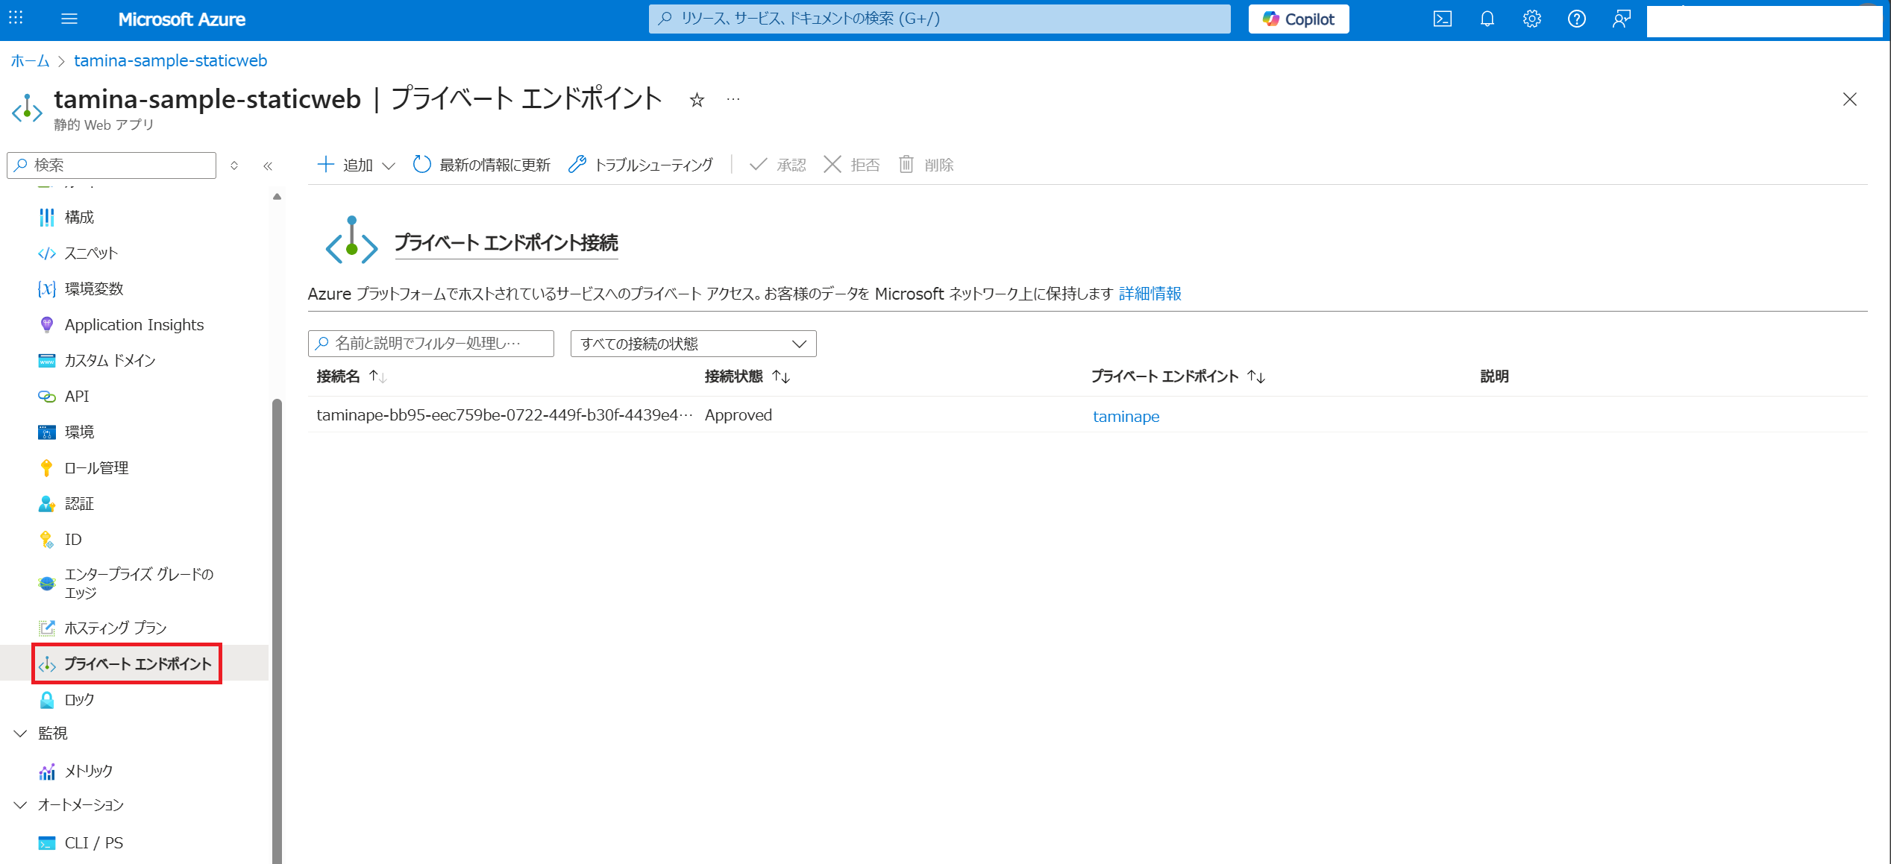This screenshot has height=864, width=1891.
Task: Open the taminape private endpoint link
Action: coord(1125,417)
